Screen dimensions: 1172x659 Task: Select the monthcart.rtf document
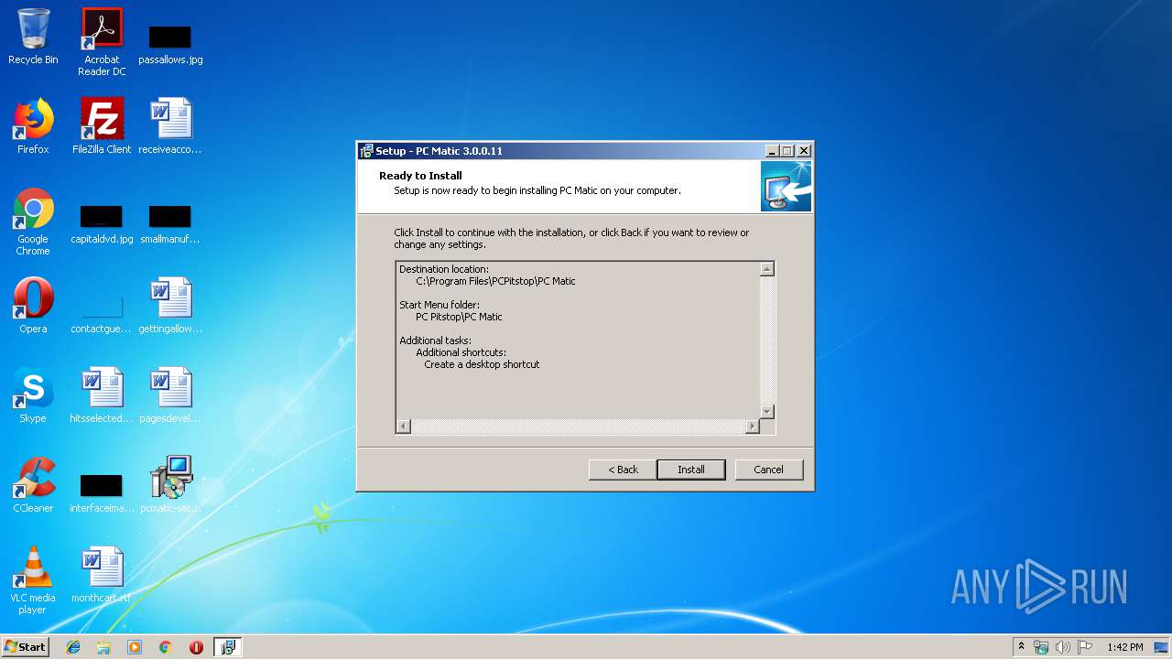(x=102, y=575)
